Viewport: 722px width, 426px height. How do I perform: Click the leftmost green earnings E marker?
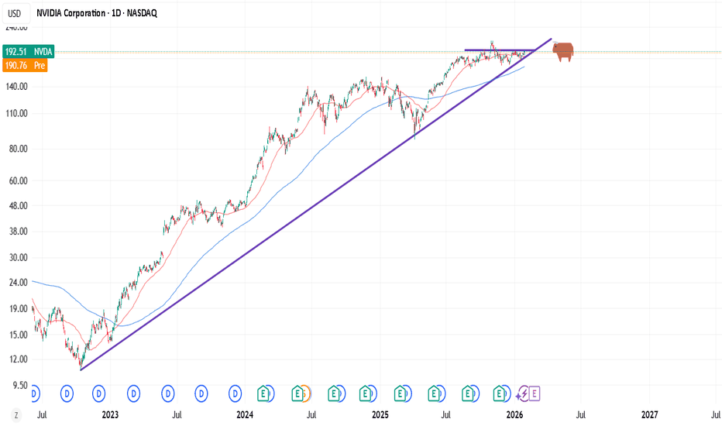point(265,393)
